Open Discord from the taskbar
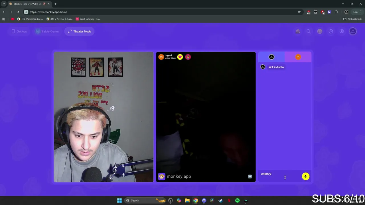The height and width of the screenshot is (205, 365). click(204, 200)
